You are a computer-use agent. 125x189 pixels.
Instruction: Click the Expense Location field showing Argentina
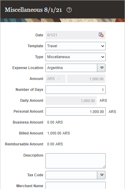click(71, 68)
